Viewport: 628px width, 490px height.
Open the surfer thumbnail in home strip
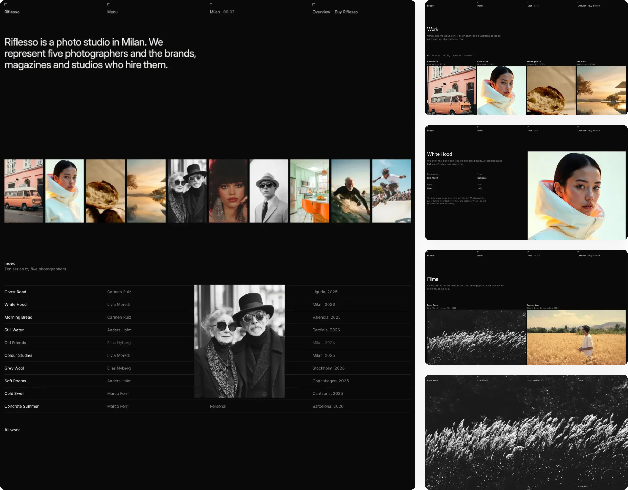tap(351, 191)
